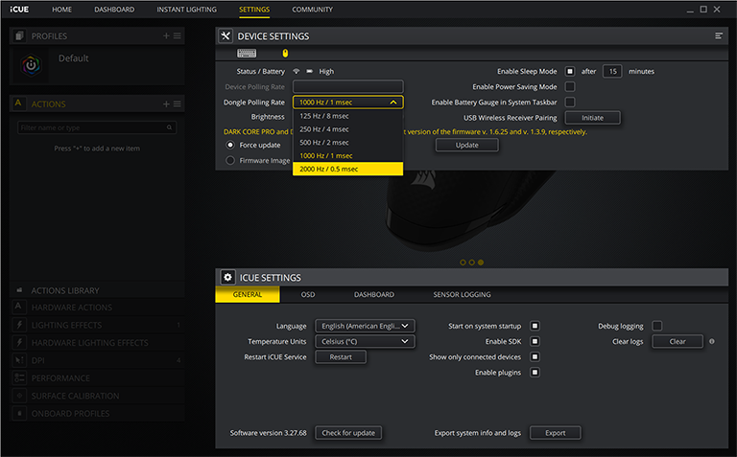
Task: Click the Clear logs button
Action: [x=678, y=341]
